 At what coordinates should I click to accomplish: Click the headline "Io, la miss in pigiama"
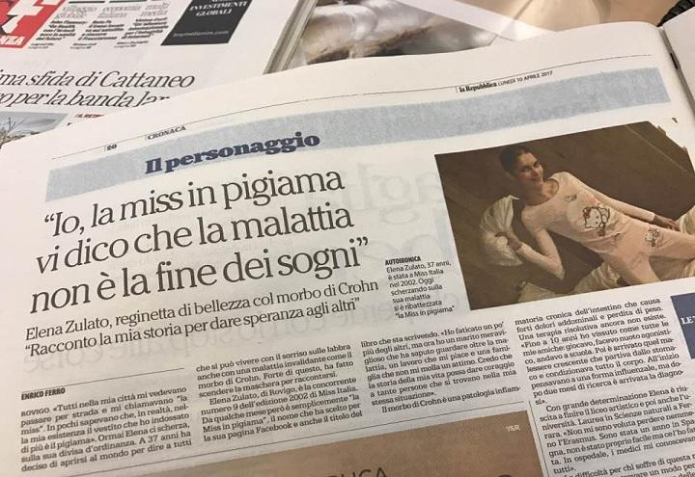coord(194,202)
